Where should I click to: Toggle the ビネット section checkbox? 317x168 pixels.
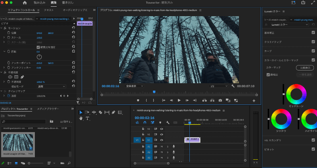(x=313, y=149)
